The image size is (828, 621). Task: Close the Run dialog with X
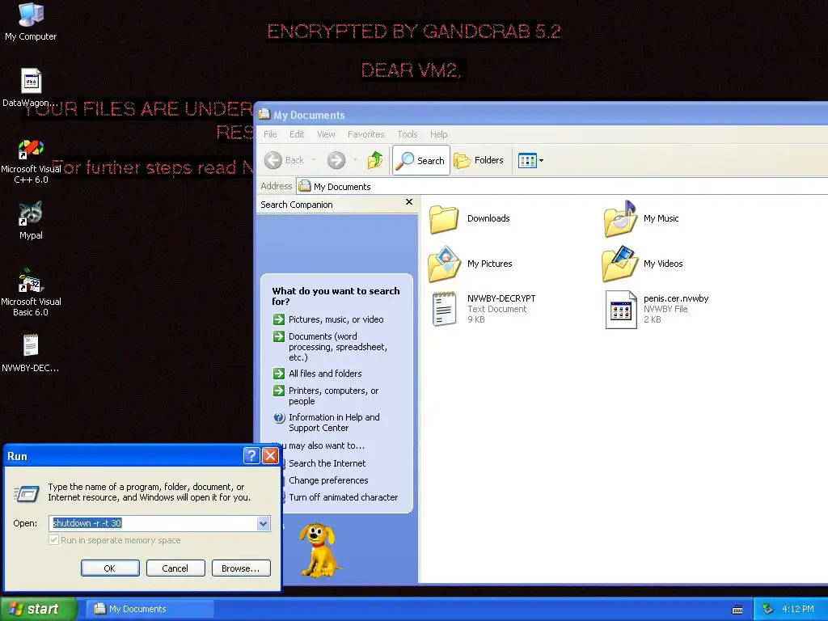click(270, 455)
